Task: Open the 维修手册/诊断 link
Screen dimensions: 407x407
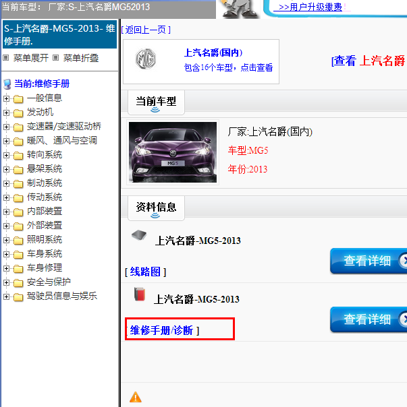Action: (x=161, y=330)
